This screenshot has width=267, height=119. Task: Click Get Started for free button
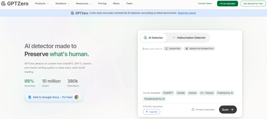click(x=253, y=4)
